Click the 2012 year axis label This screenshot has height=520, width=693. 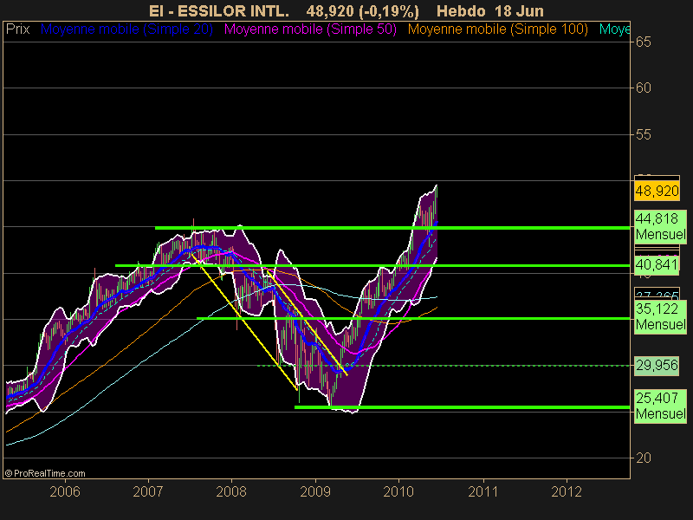tap(567, 491)
